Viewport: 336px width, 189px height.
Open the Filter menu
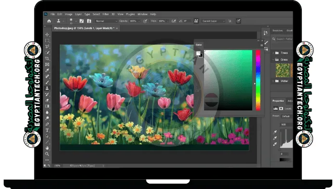tap(105, 14)
